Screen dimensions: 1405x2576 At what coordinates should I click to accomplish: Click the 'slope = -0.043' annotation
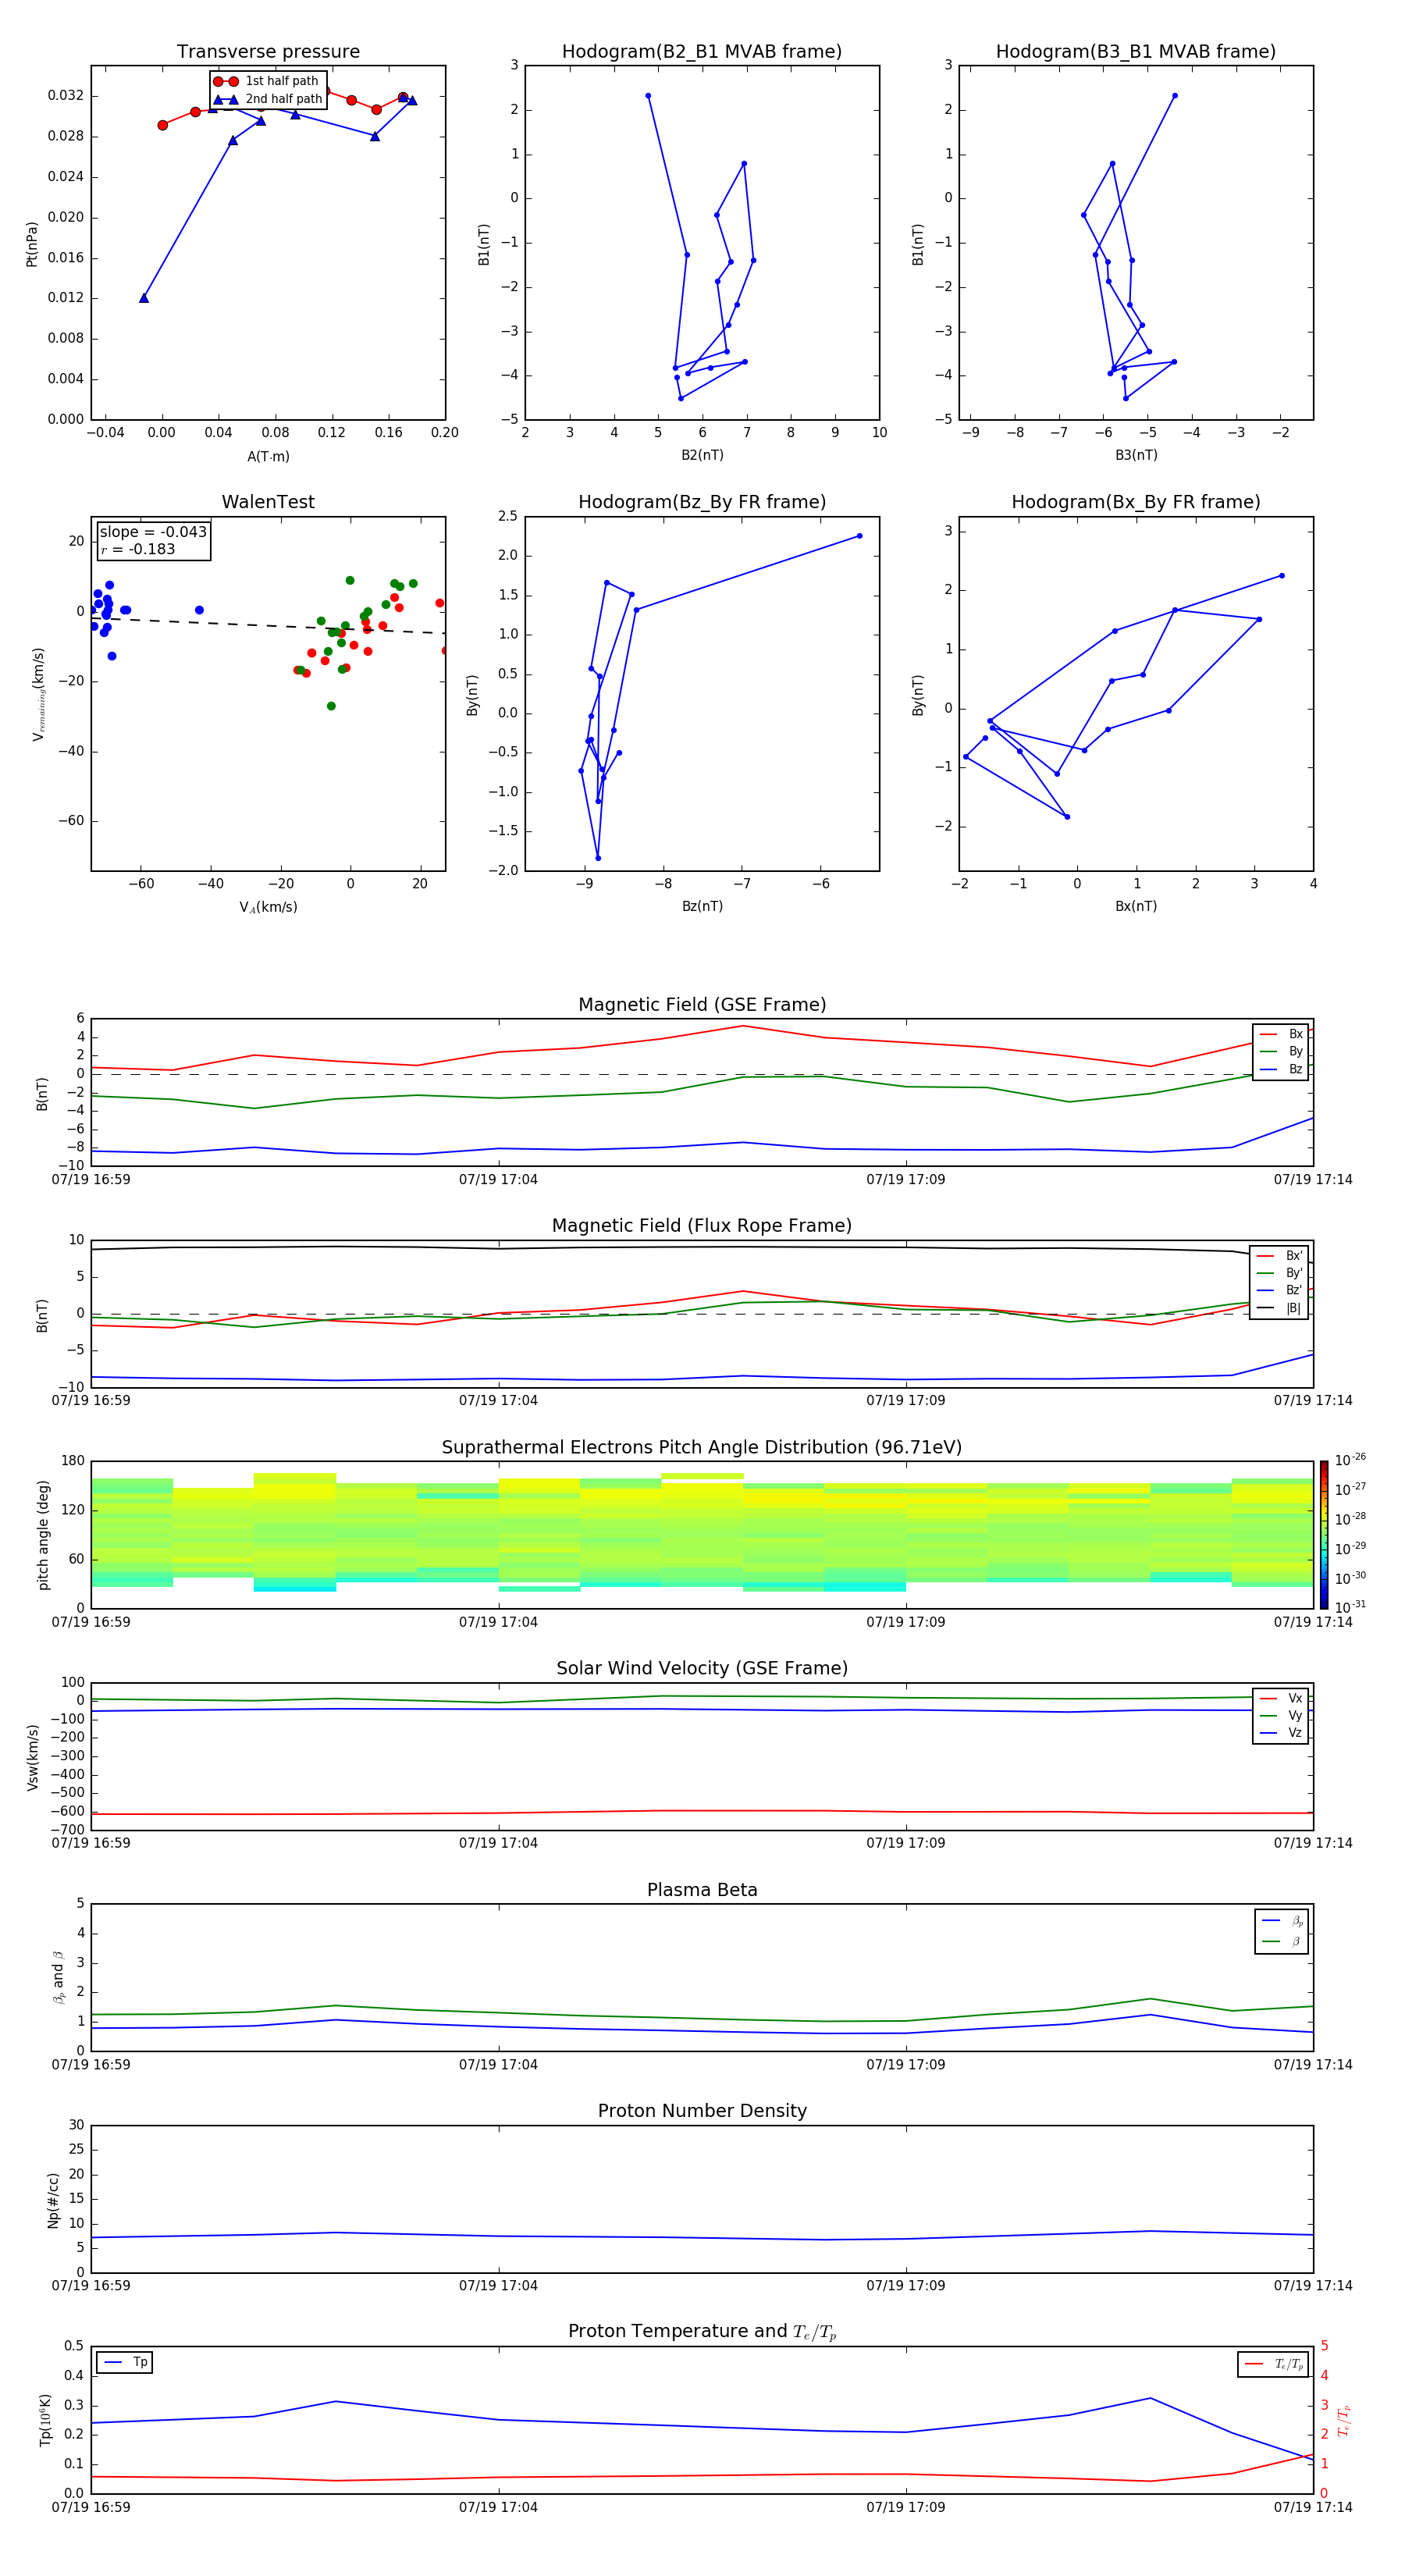(153, 532)
